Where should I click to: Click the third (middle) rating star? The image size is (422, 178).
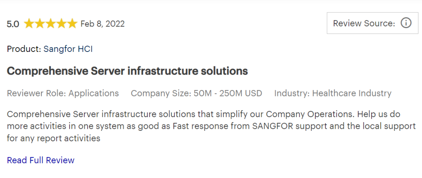click(x=51, y=24)
